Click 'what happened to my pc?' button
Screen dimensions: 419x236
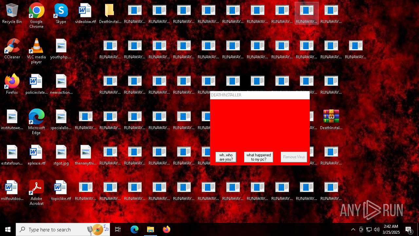[x=259, y=157]
